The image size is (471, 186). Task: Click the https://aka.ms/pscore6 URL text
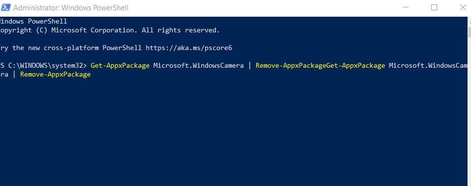point(189,48)
